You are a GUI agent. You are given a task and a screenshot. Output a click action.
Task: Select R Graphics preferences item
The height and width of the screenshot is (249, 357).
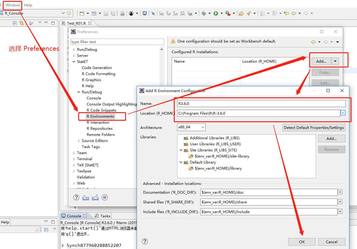91,80
